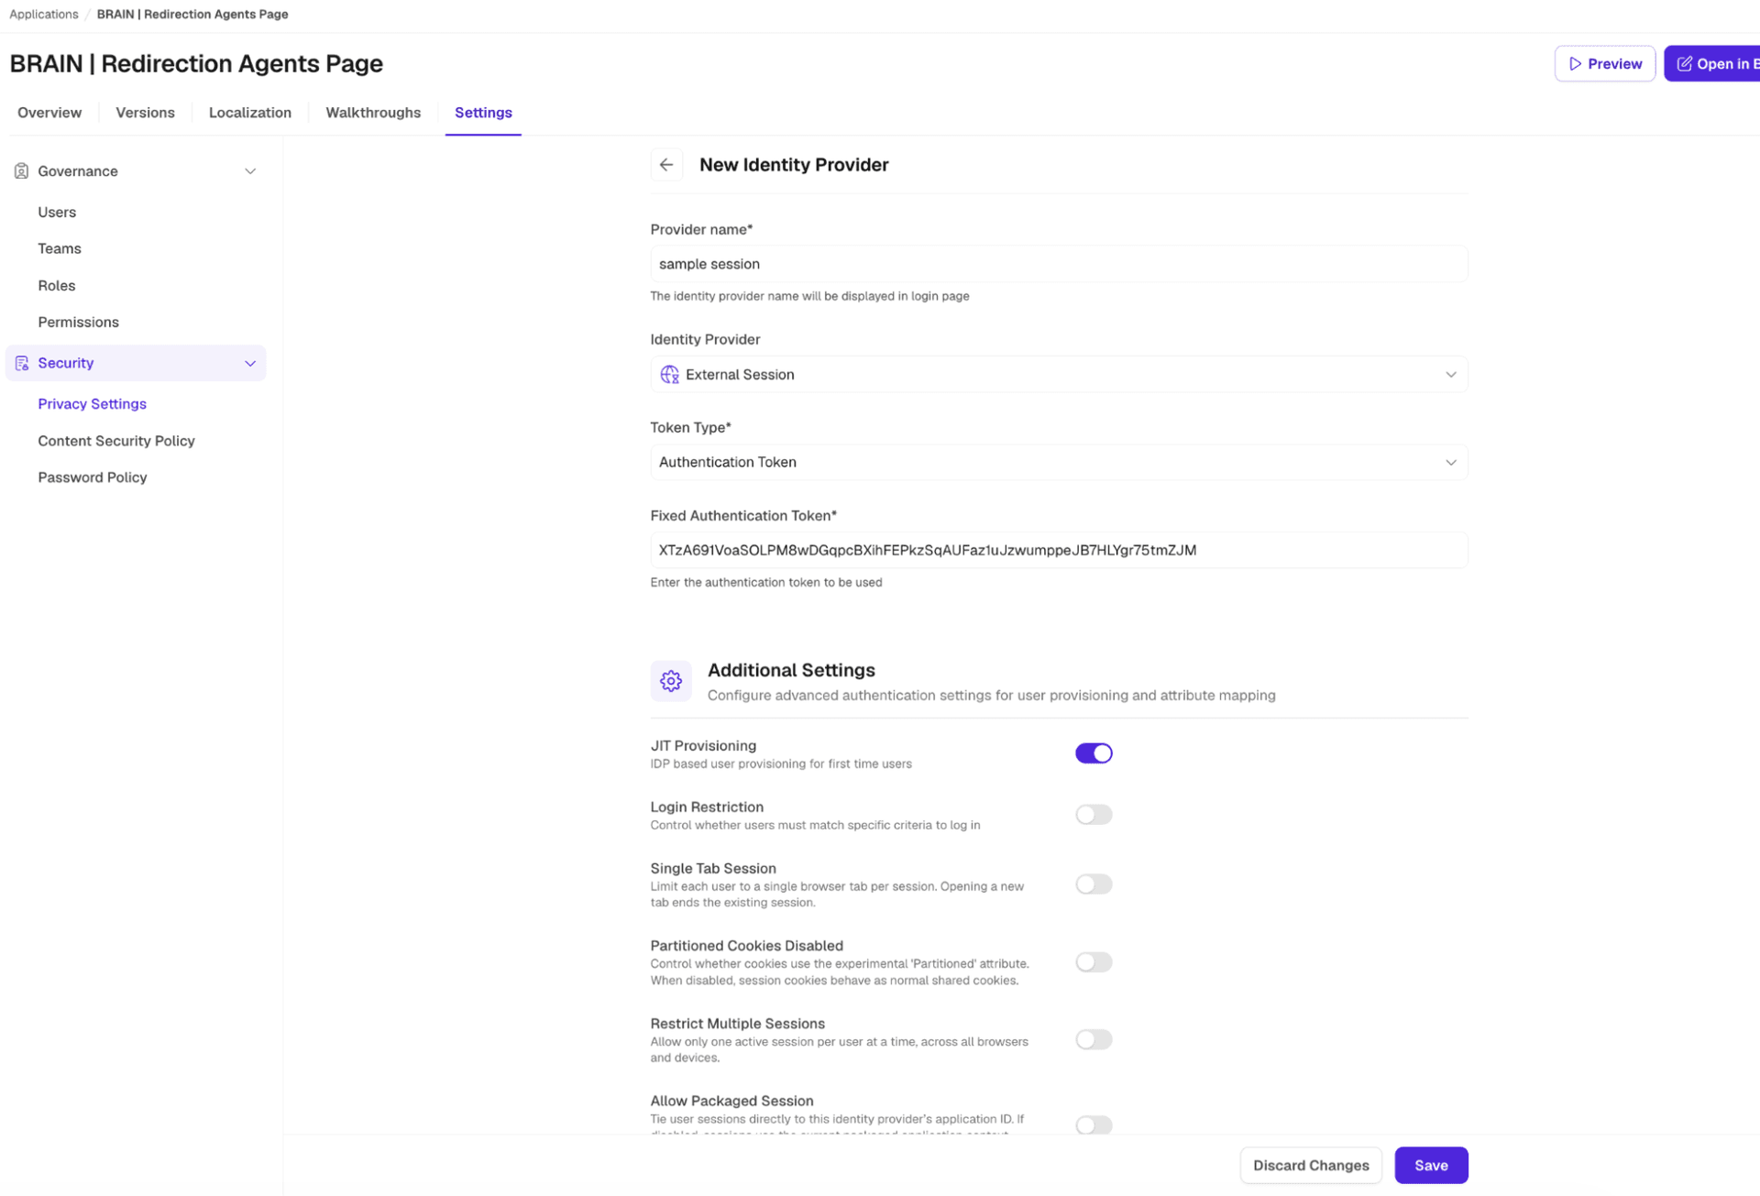Click the Additional Settings gear icon
The image size is (1760, 1196).
[x=671, y=682]
